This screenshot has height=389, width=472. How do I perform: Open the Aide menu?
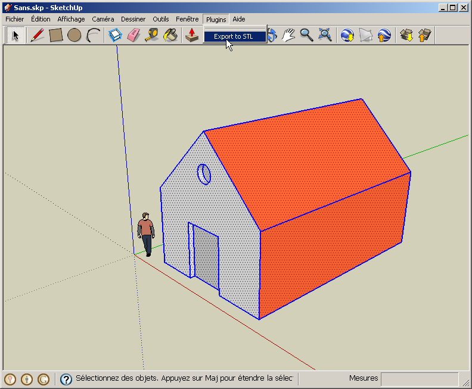tap(239, 19)
